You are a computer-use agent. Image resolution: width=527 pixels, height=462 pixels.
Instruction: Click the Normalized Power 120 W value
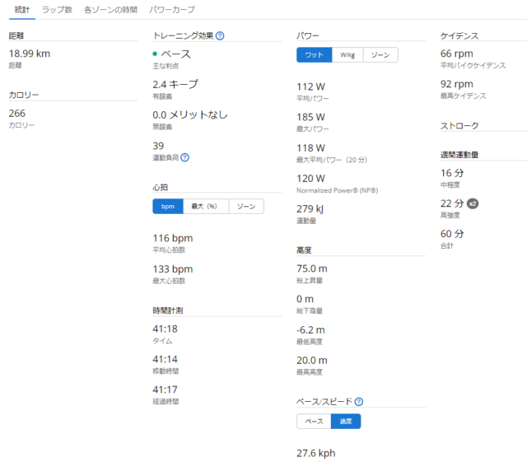(310, 179)
